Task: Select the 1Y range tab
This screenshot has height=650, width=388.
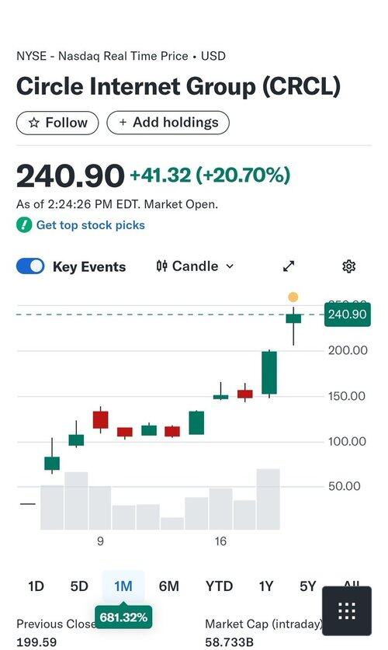Action: pos(266,586)
